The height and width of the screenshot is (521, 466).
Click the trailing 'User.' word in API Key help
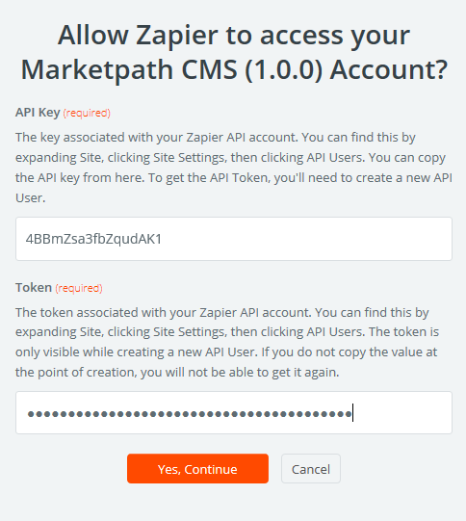(x=30, y=198)
